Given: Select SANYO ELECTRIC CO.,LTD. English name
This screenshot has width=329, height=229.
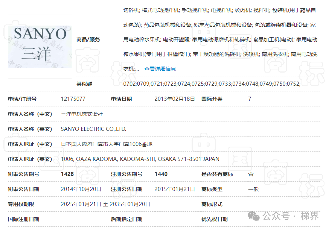Looking at the screenshot, I should 93,129.
